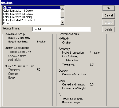The width and height of the screenshot is (119, 108).
Task: Click the settings list scrollbar thumb
Action: pos(62,15)
